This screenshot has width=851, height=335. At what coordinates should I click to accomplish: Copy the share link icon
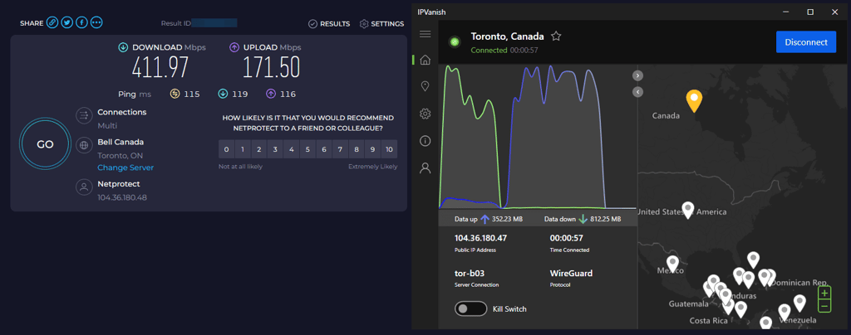tap(52, 22)
